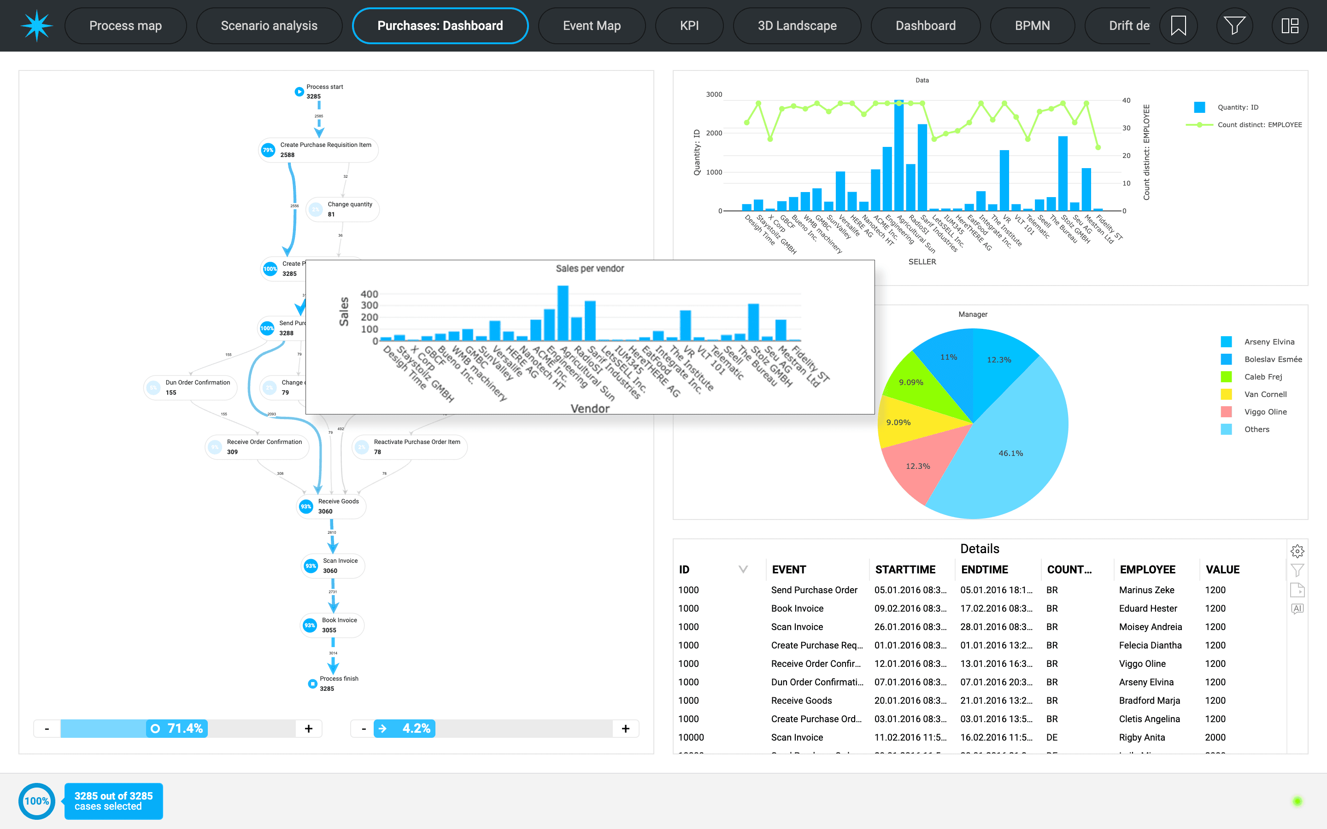
Task: Decrease paths slider with minus button
Action: pyautogui.click(x=364, y=729)
